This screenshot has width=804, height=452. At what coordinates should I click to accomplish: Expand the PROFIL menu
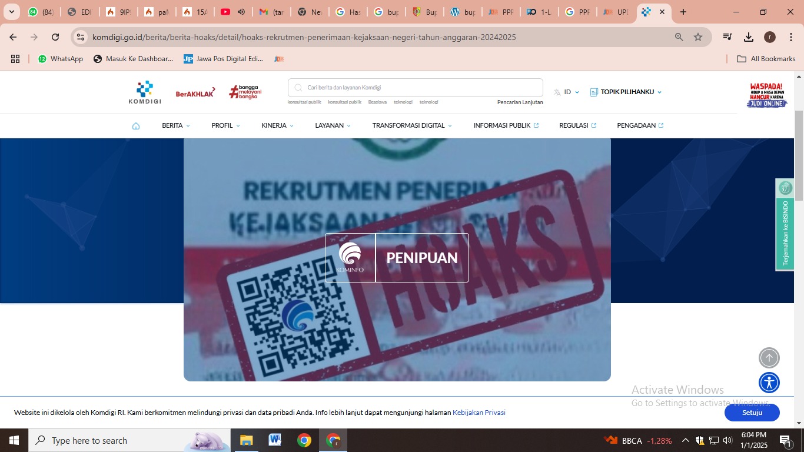(x=226, y=125)
